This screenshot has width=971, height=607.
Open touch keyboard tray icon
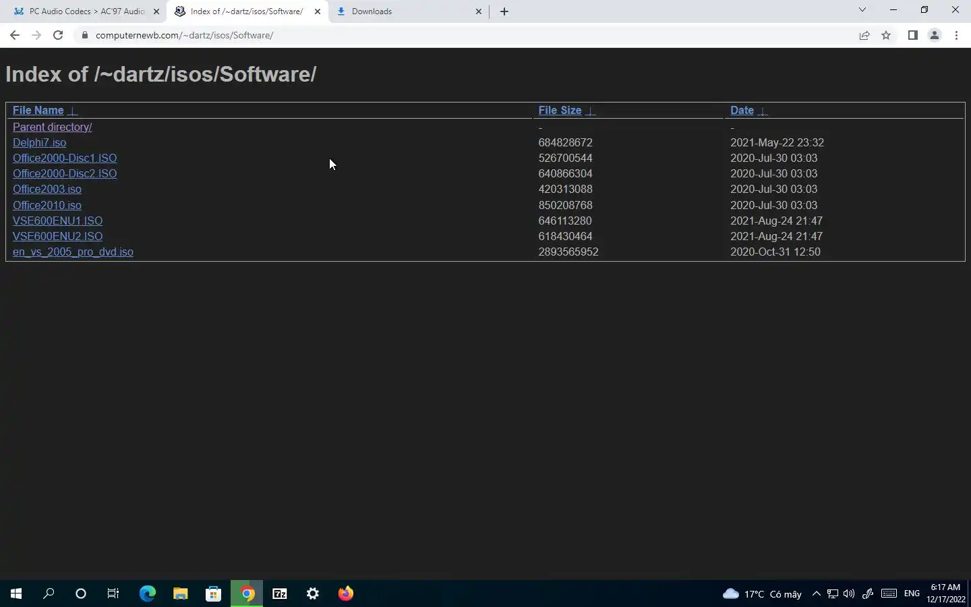click(x=889, y=594)
